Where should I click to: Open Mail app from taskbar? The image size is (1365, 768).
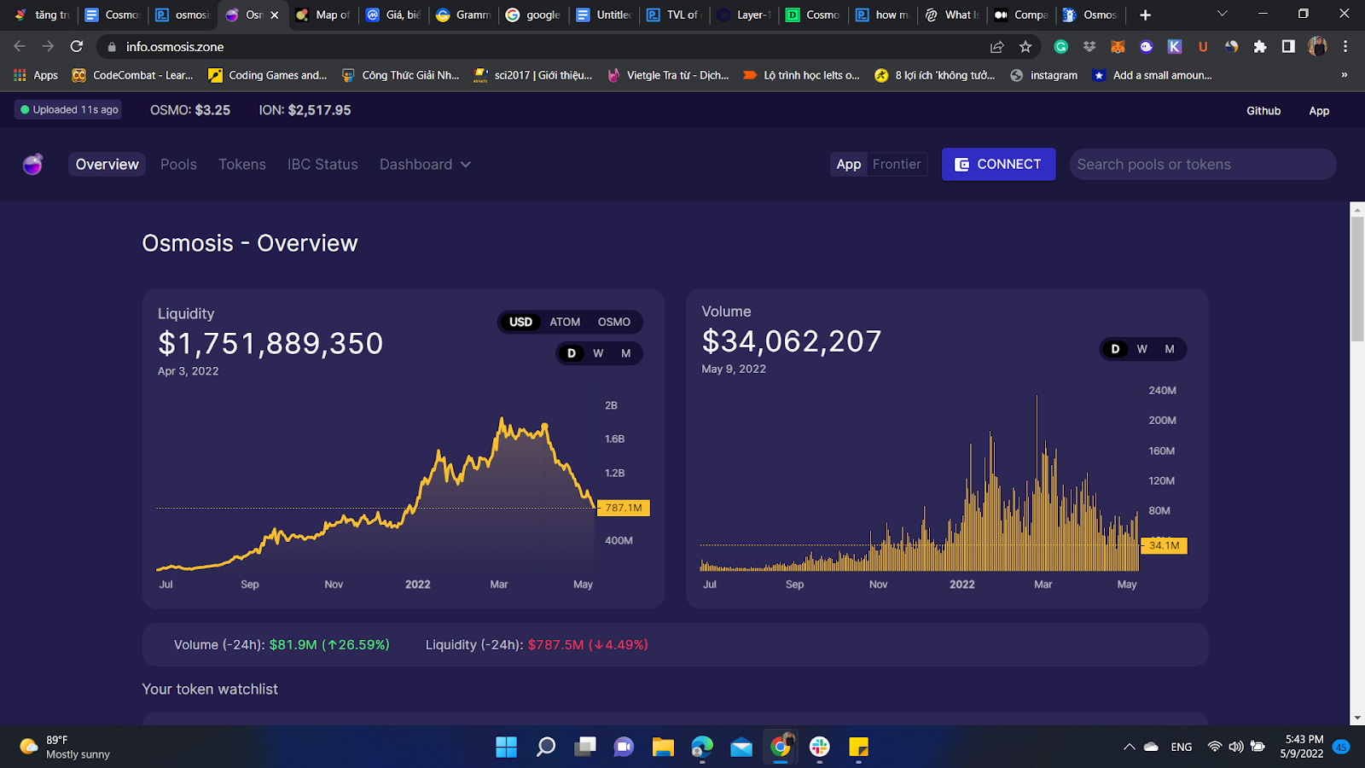741,748
